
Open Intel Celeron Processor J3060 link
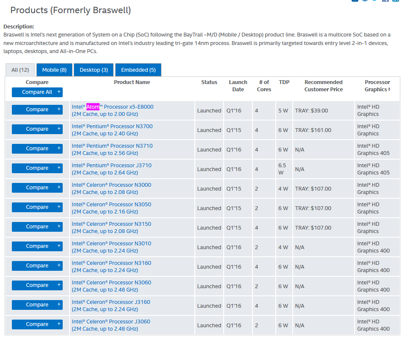coord(111,325)
